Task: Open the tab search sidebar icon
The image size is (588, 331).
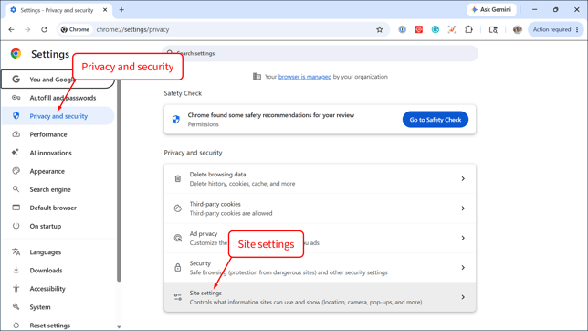Action: pyautogui.click(x=493, y=29)
